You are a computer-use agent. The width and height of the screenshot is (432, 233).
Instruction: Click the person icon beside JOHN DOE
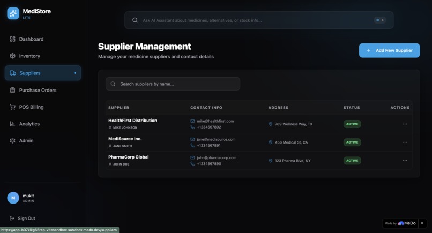110,164
